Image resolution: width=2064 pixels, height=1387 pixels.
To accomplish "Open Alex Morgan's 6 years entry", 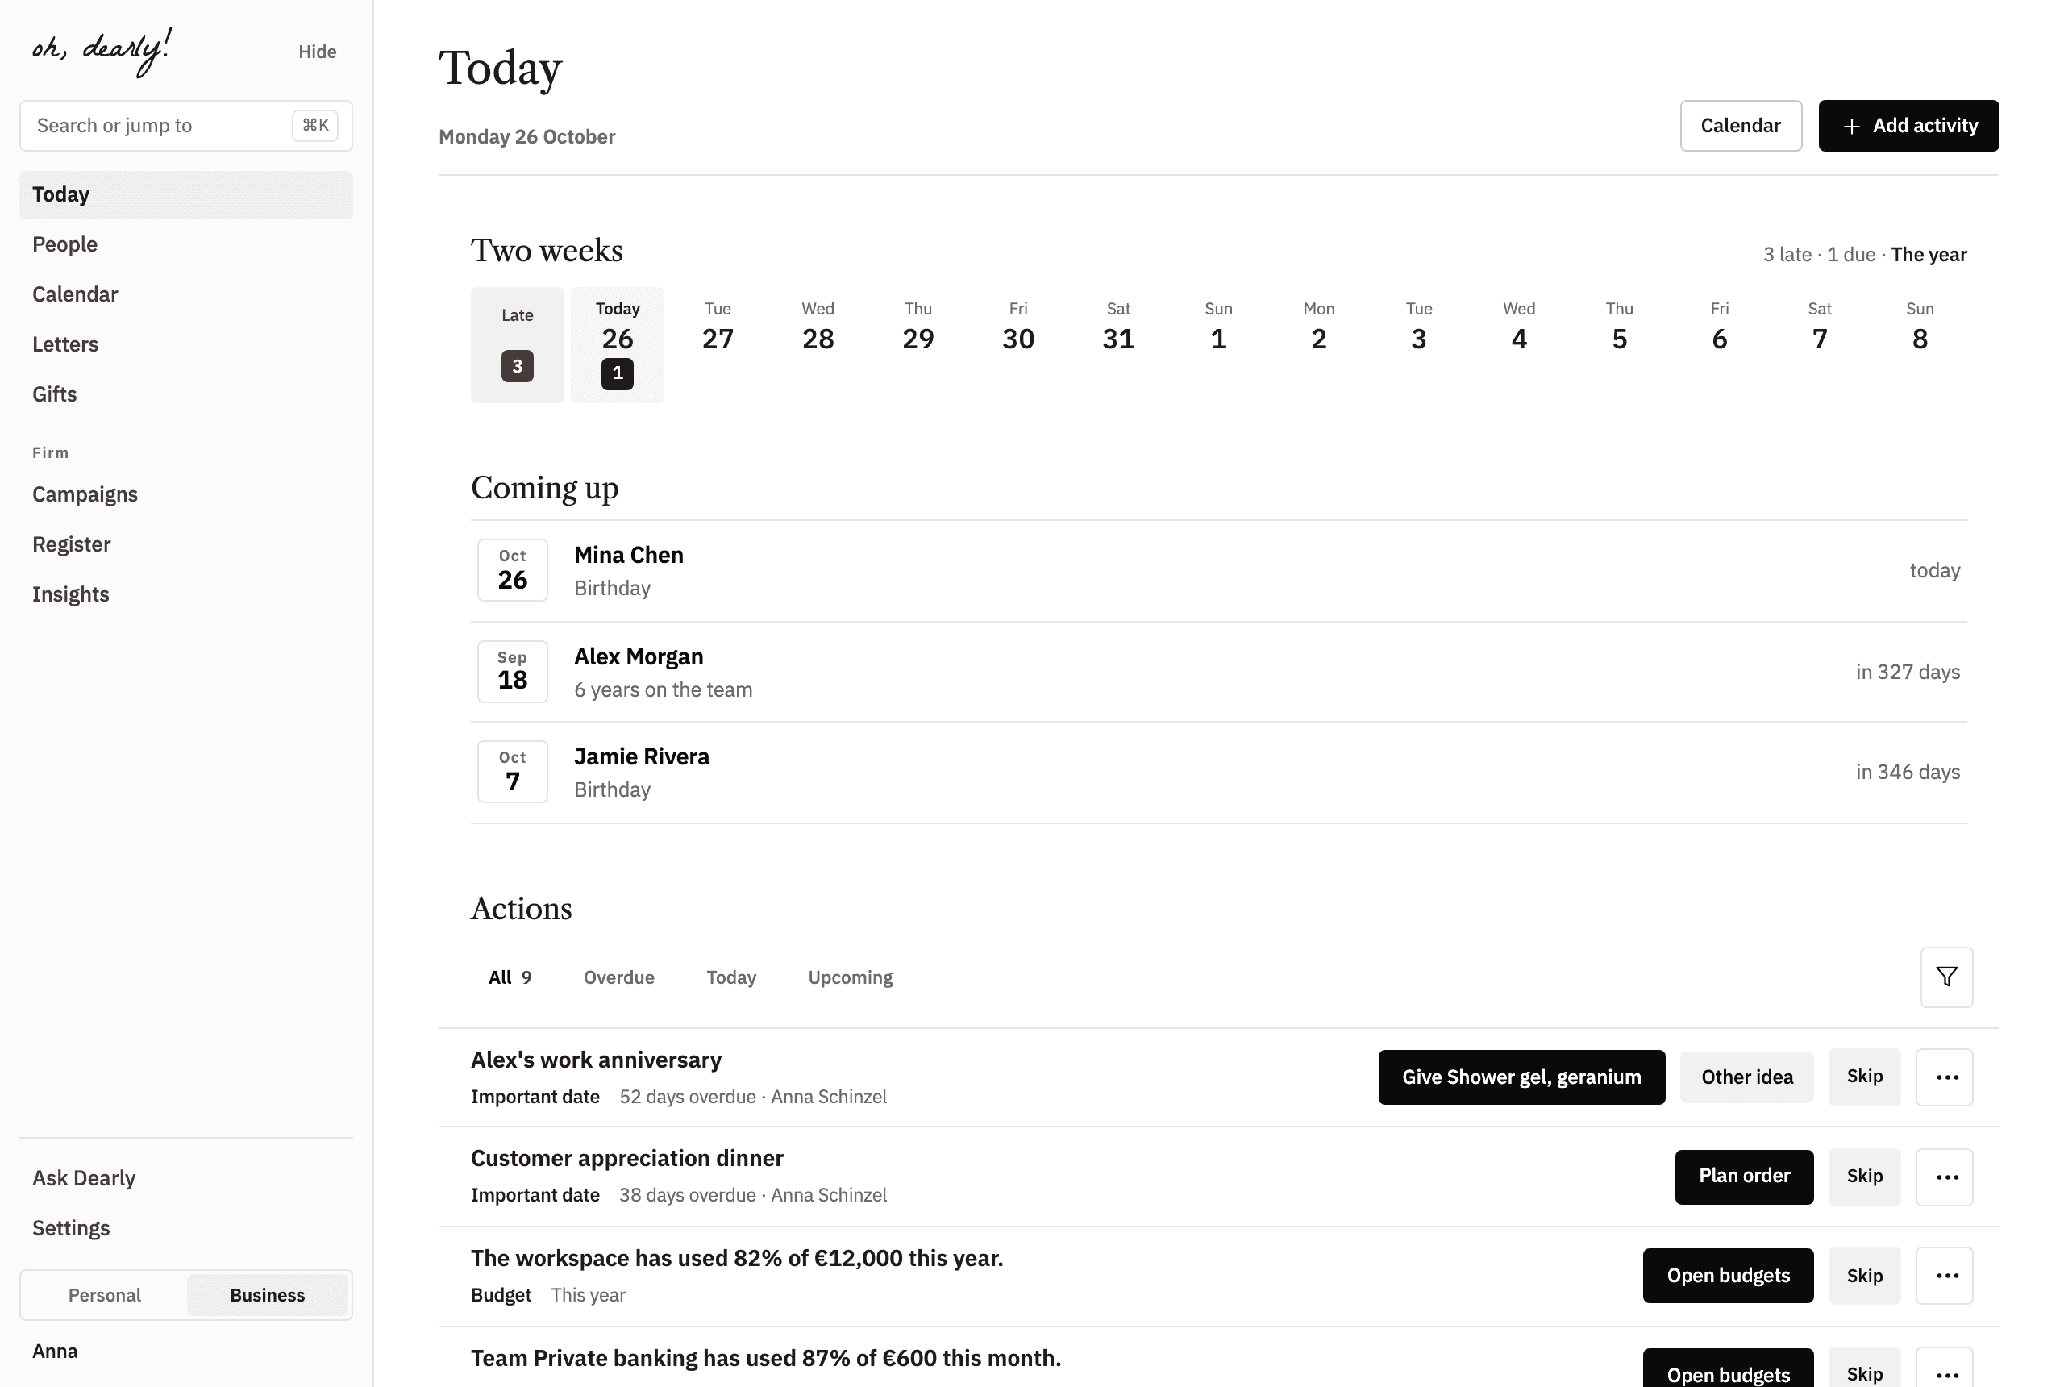I will pos(1217,672).
